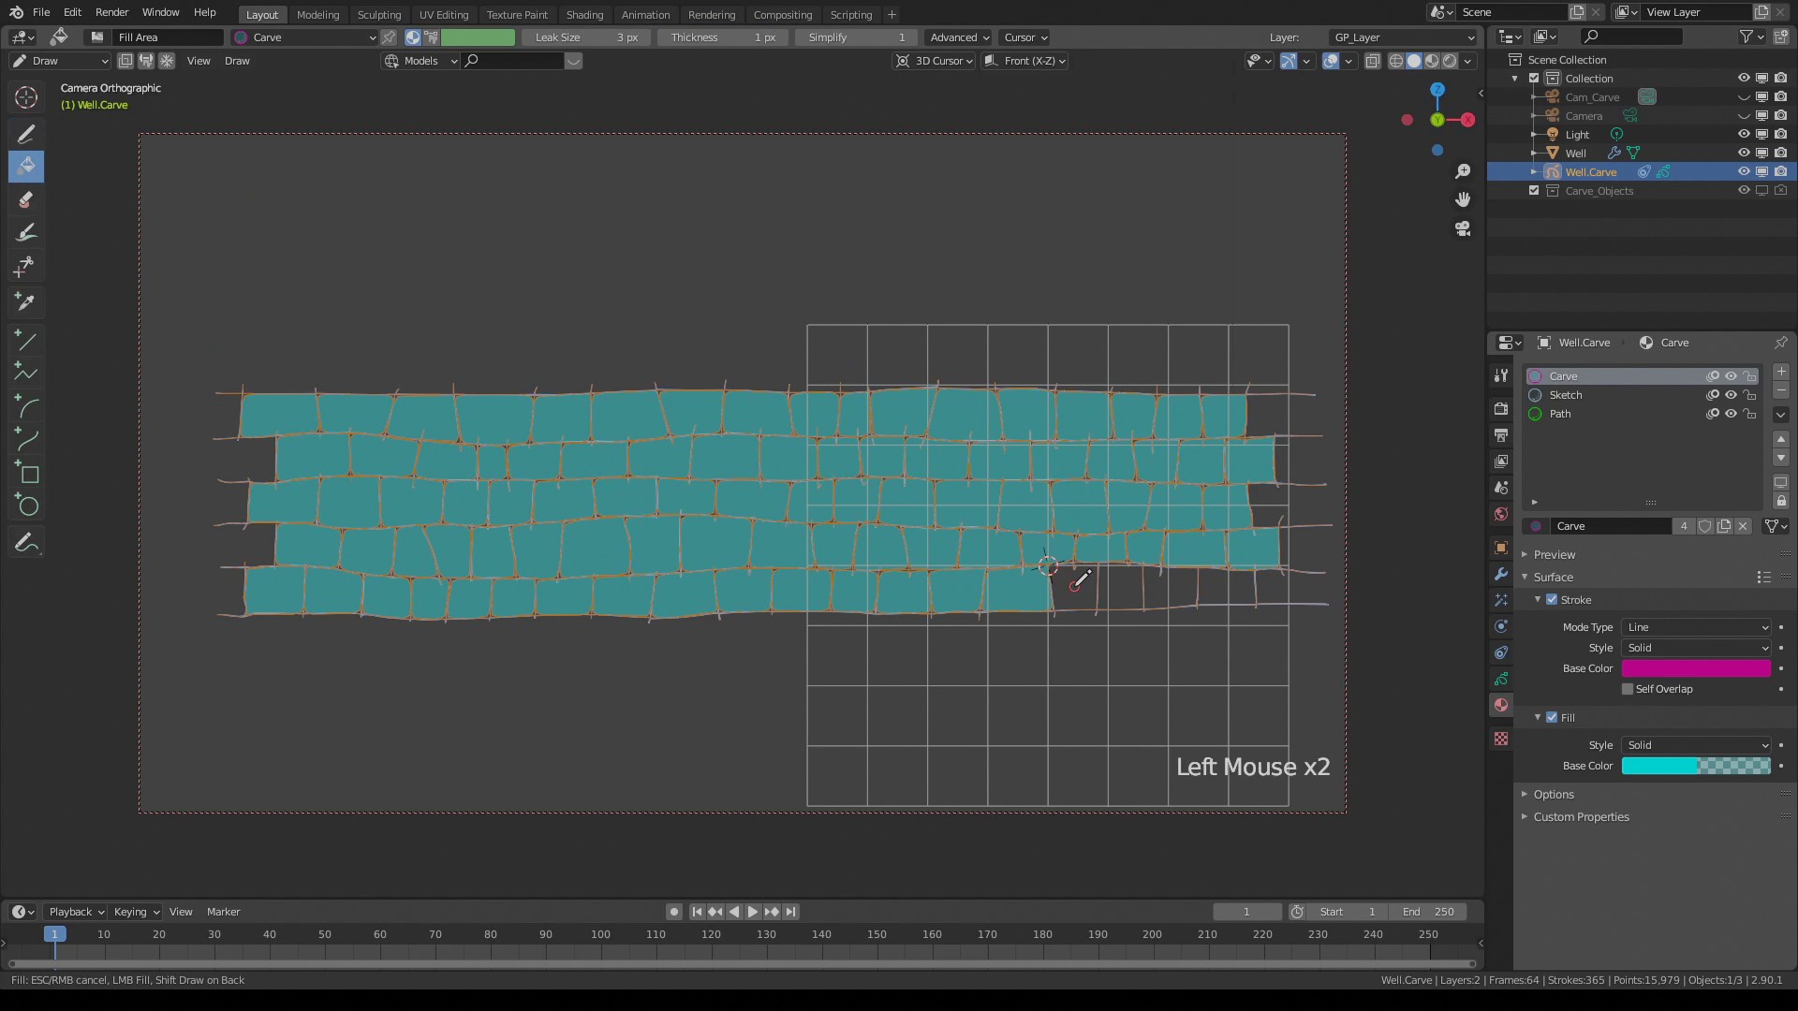Select the Circle shape tool
Screen dimensions: 1798x1011
26,506
